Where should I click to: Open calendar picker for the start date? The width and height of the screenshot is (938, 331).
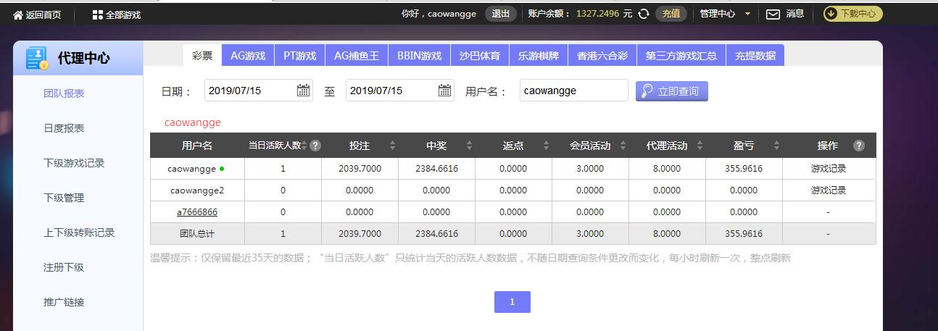click(x=304, y=91)
